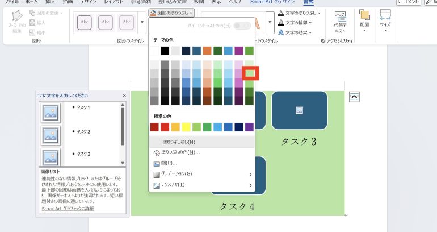The height and width of the screenshot is (232, 437).
Task: Click the layout options icon beside SmartArt
Action: point(354,97)
